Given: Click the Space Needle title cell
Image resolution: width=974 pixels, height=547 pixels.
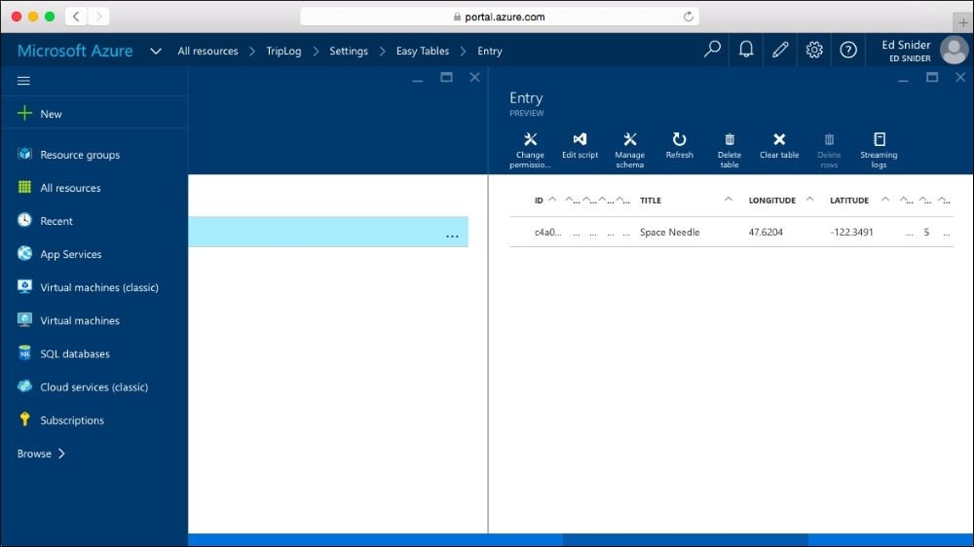Looking at the screenshot, I should tap(670, 233).
